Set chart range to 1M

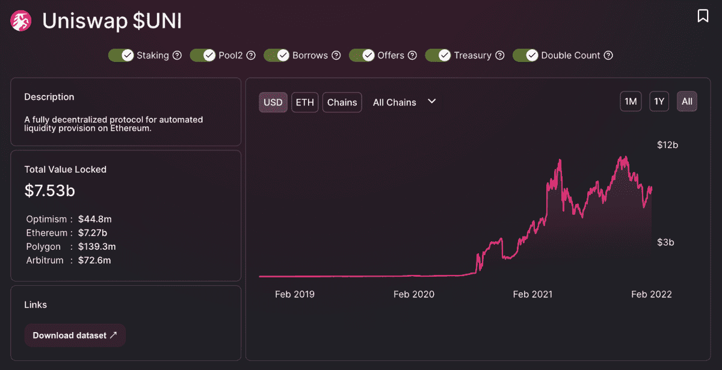[x=631, y=102]
